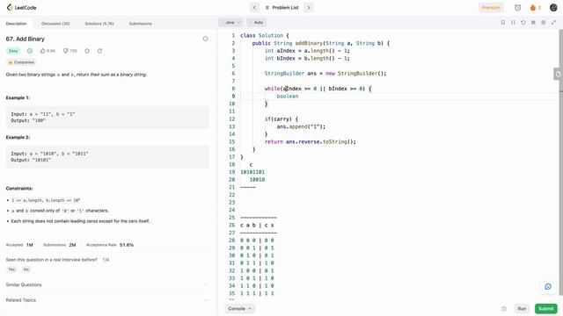Open the Problem List
The width and height of the screenshot is (563, 316).
coord(281,8)
